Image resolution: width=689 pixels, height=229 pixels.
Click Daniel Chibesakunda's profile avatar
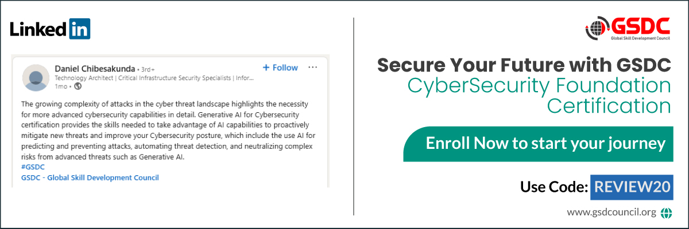point(36,78)
